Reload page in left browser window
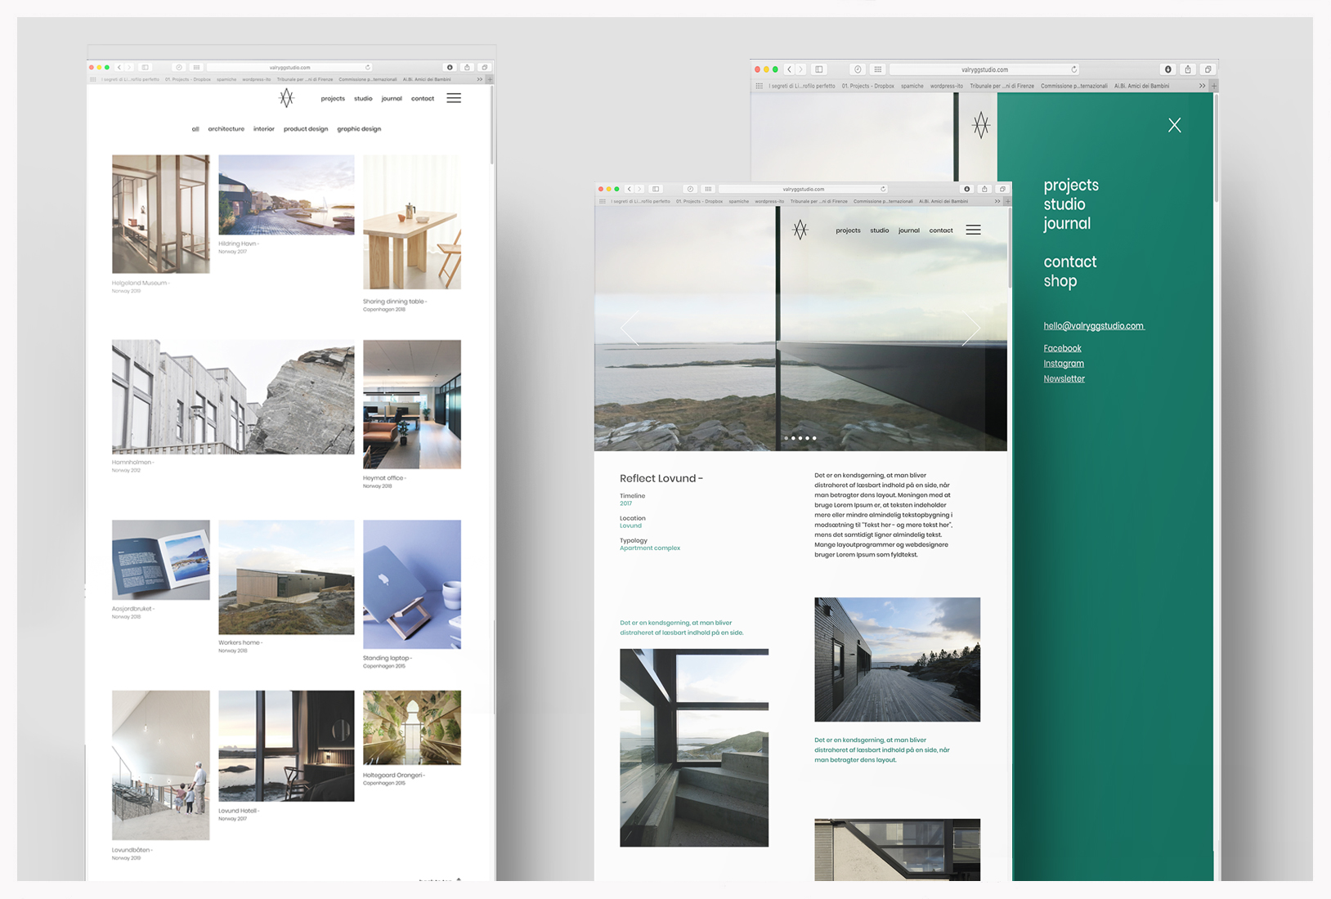Image resolution: width=1331 pixels, height=899 pixels. click(368, 67)
